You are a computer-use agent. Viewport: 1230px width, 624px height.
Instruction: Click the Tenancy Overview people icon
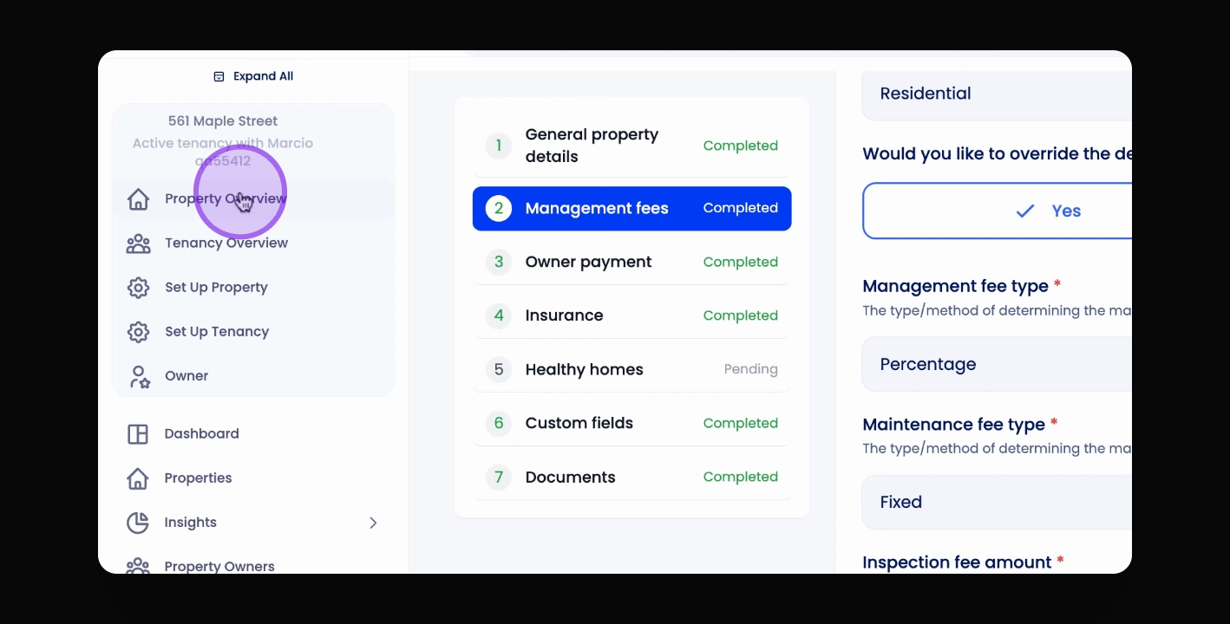coord(138,244)
